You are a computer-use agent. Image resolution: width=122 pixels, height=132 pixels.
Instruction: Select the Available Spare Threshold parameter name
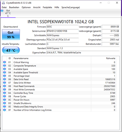26,73
